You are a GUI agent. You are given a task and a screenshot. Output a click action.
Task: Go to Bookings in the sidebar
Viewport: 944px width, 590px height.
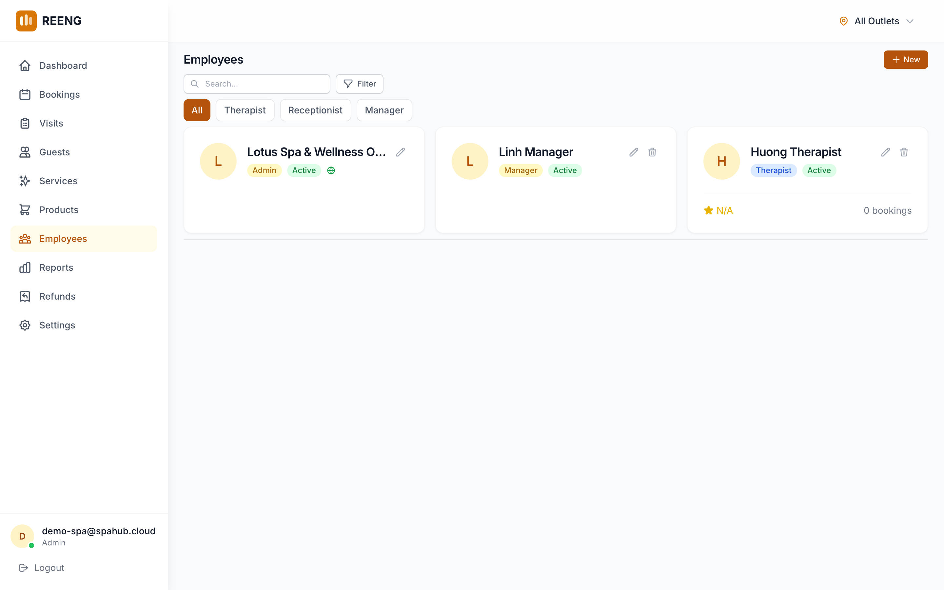[x=59, y=94]
